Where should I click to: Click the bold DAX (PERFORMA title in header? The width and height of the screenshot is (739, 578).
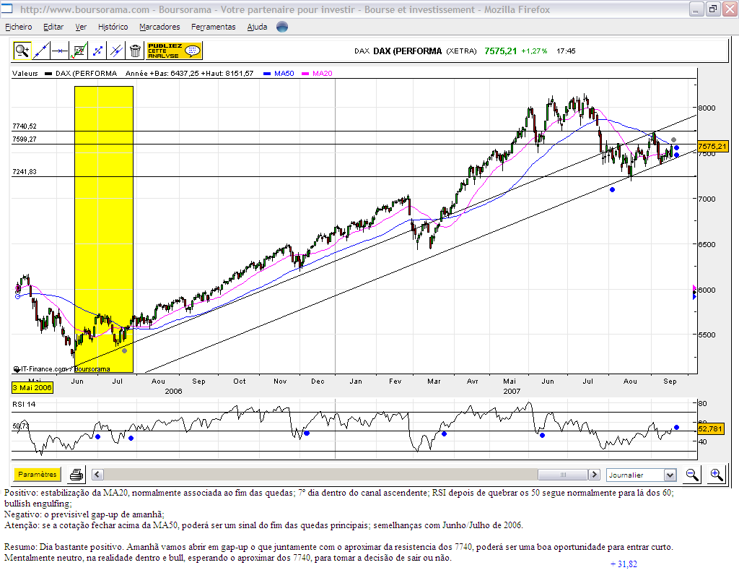point(408,51)
